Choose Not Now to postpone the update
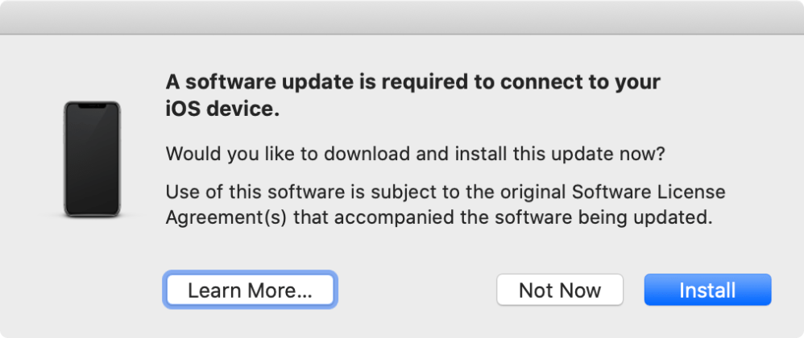 [x=560, y=290]
